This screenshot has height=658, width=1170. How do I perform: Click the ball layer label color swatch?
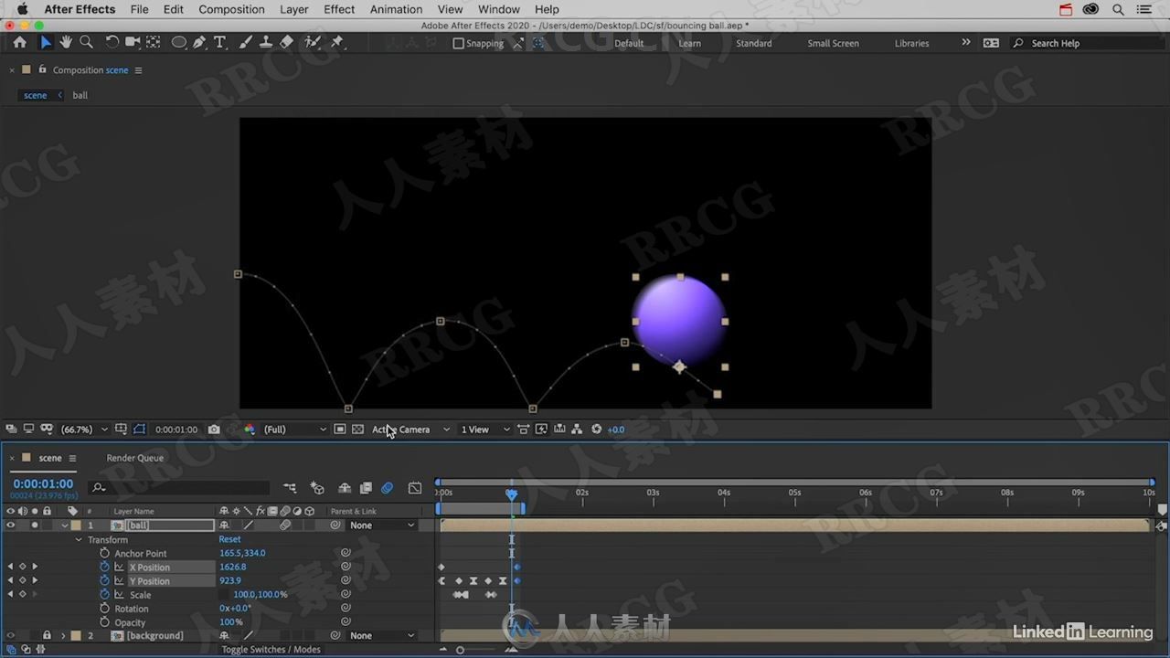click(77, 525)
